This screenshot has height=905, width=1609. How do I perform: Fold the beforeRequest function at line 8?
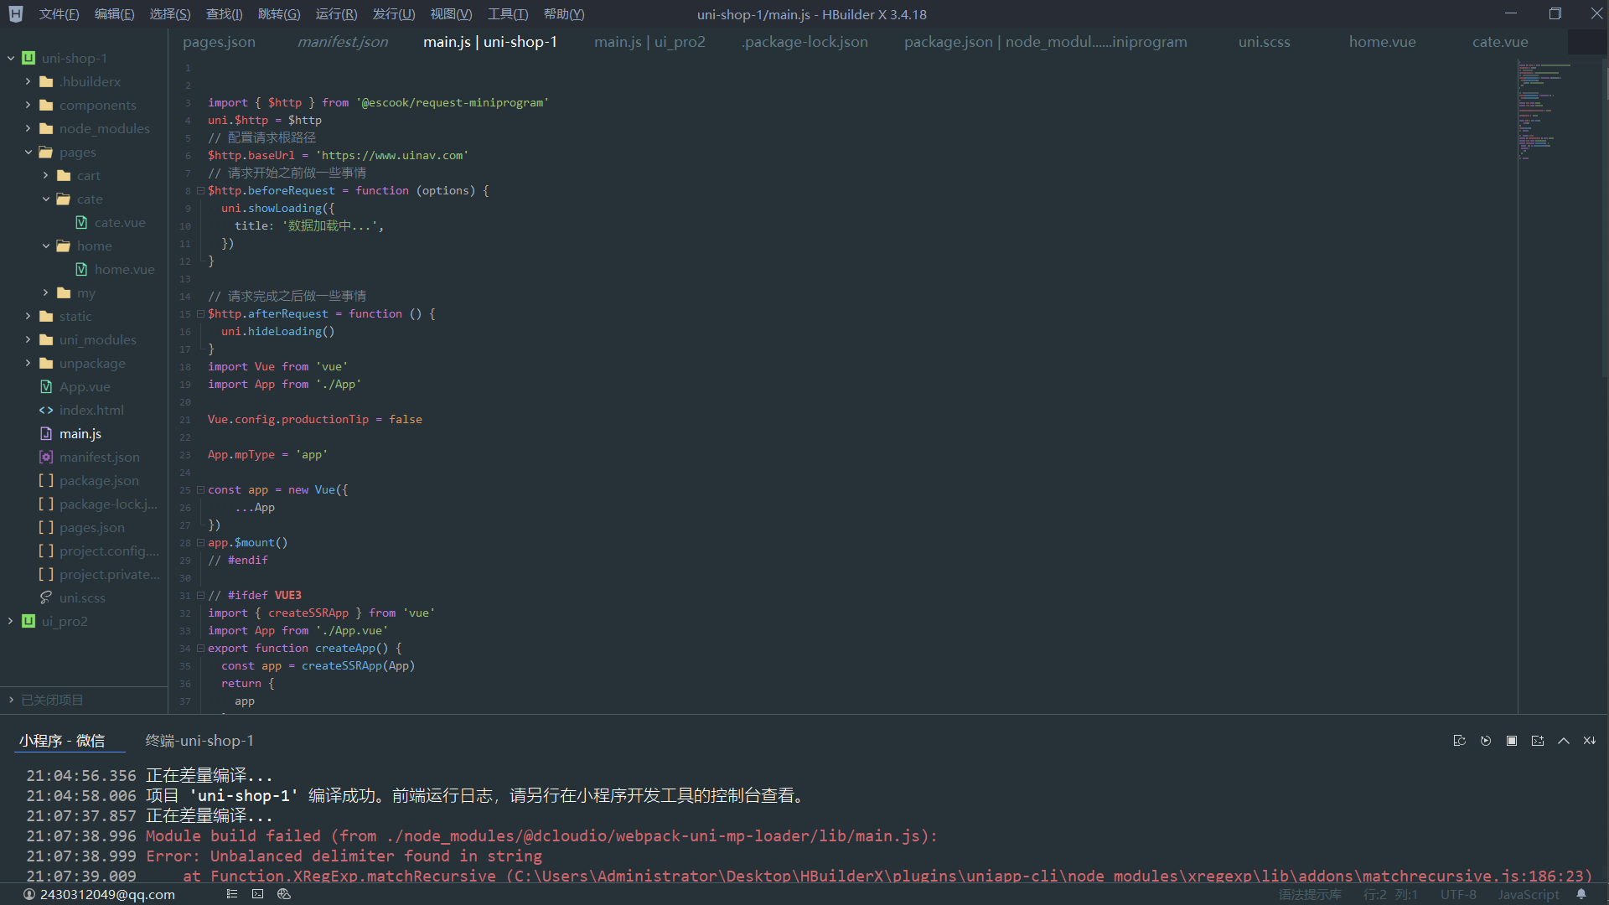point(200,191)
